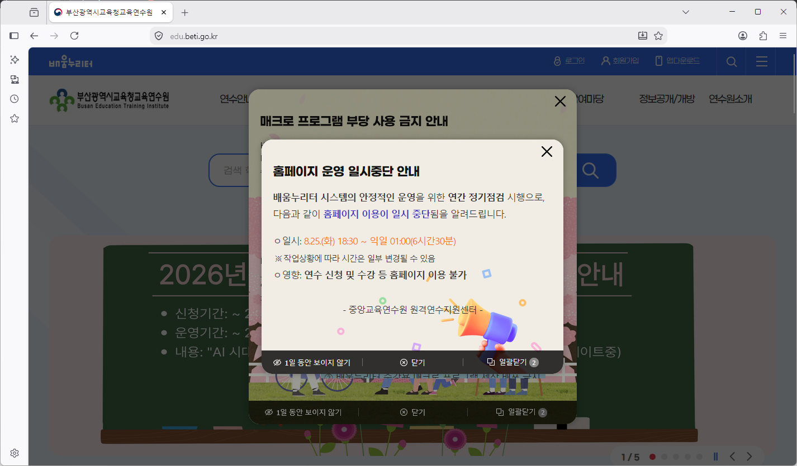Viewport: 797px width, 466px height.
Task: Go to the next banner slide
Action: coord(749,457)
